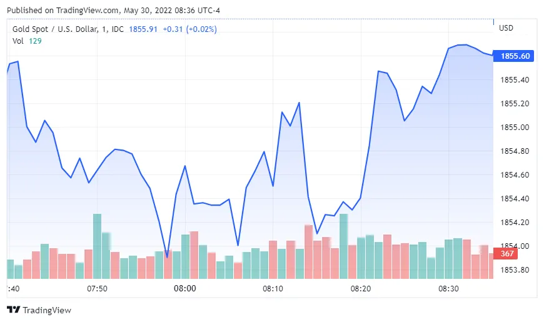Select the 07:50 time axis marker
Viewport: 544px width, 322px height.
[97, 288]
